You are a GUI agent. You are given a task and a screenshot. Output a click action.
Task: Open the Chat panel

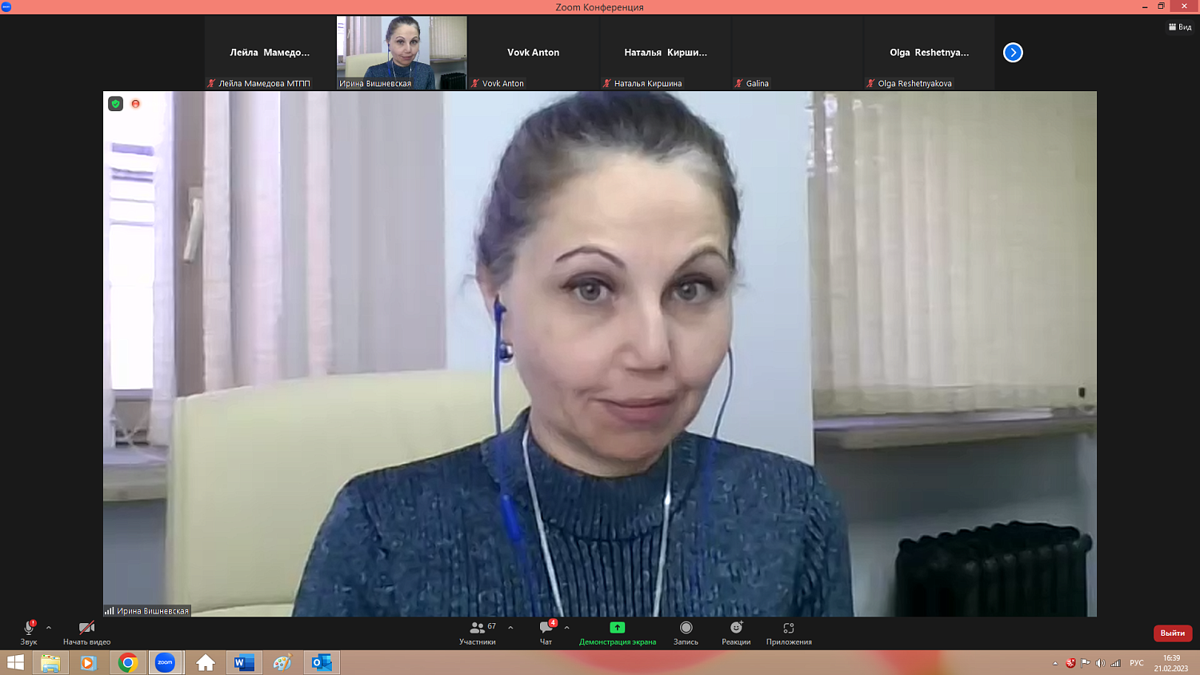click(x=546, y=629)
